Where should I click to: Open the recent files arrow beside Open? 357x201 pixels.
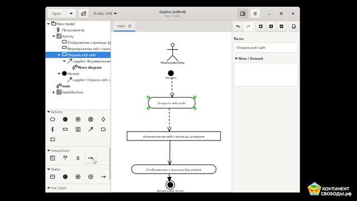[x=71, y=13]
